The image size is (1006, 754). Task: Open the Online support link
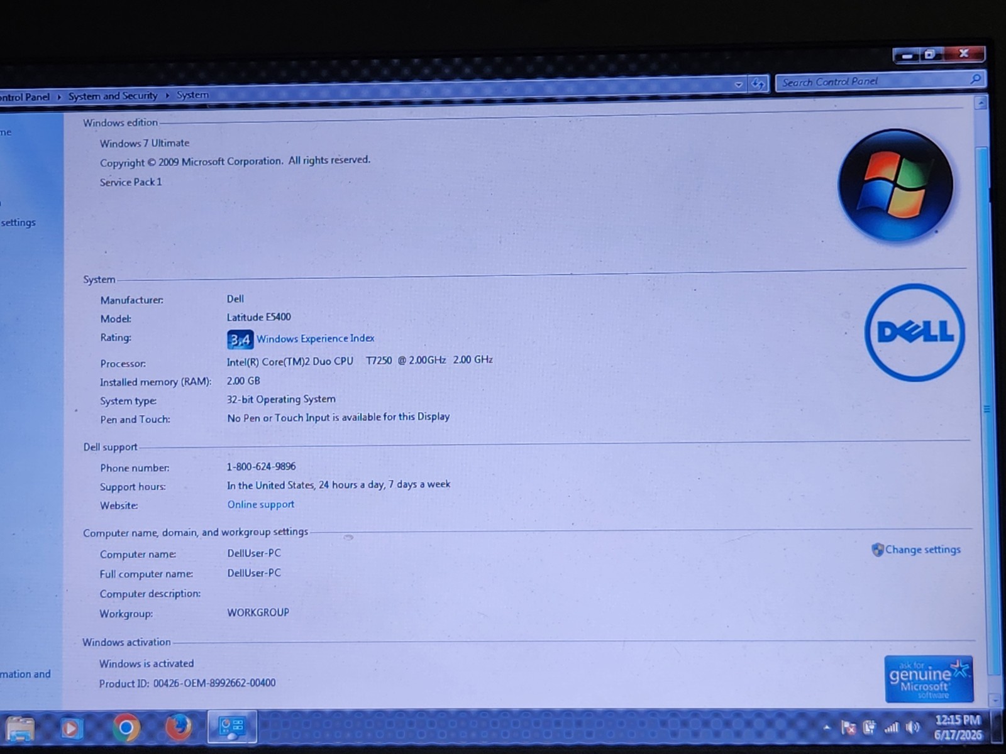tap(260, 505)
